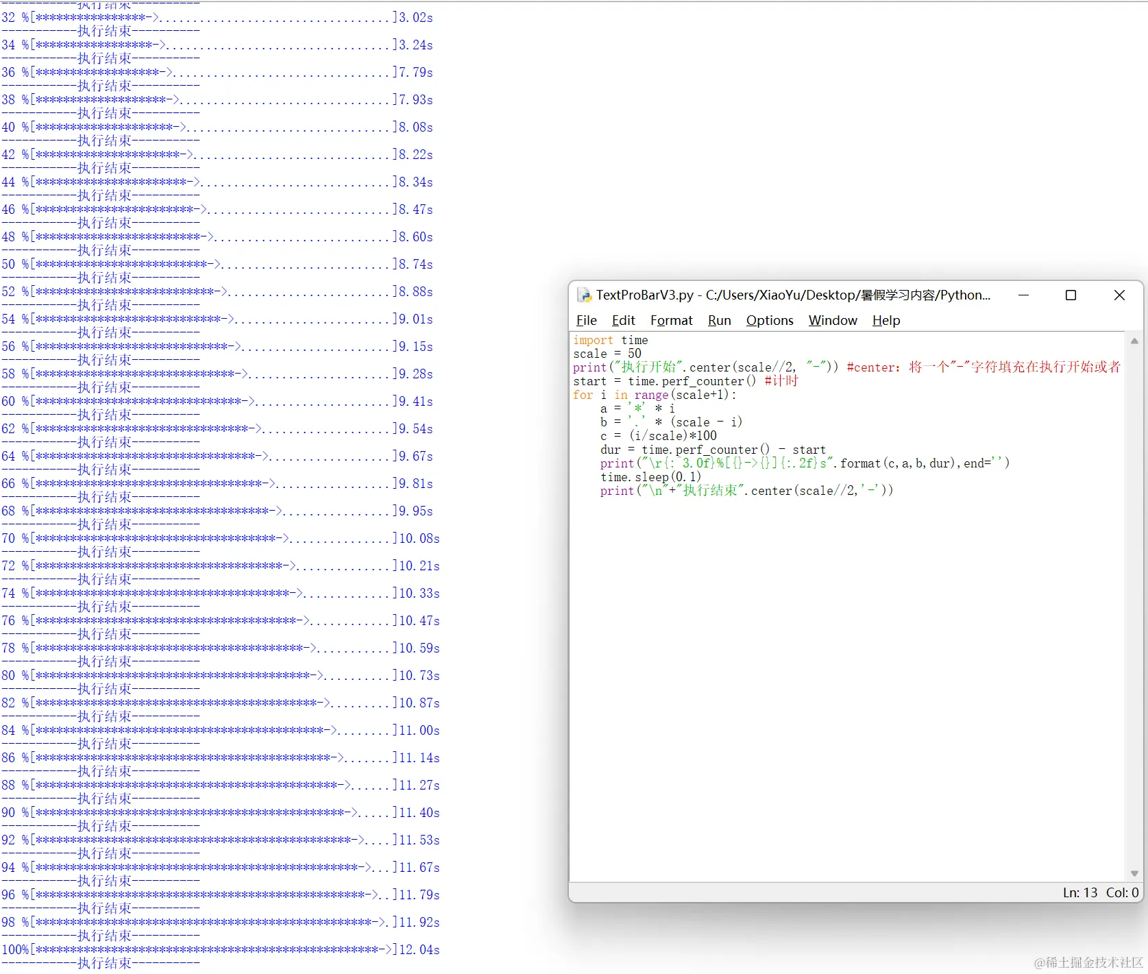Image resolution: width=1148 pixels, height=974 pixels.
Task: Click the editor scrollbar down arrow
Action: (1134, 873)
